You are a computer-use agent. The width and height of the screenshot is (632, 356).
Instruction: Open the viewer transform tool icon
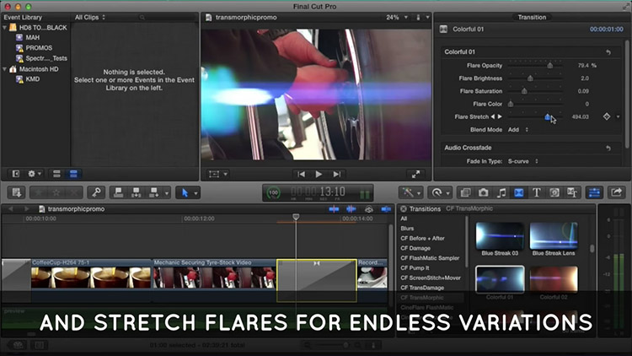click(x=214, y=174)
